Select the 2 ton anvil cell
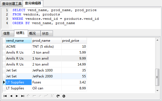 click(46, 64)
